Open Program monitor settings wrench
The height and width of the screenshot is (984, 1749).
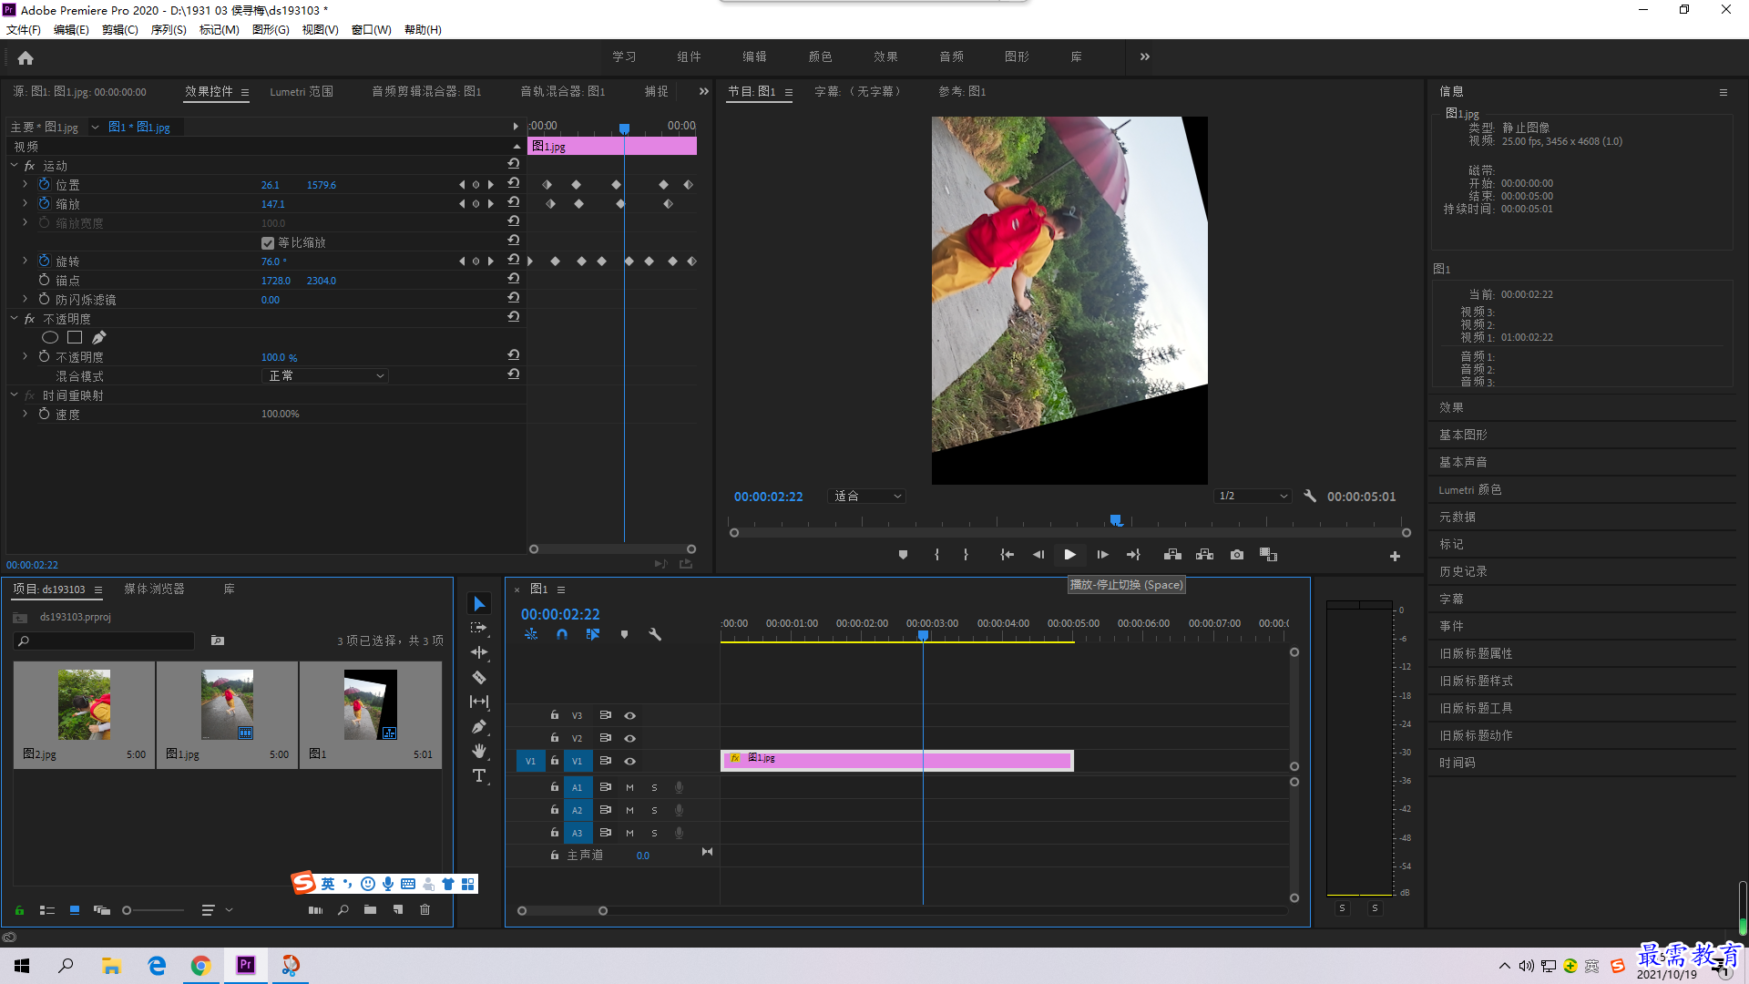(1310, 496)
